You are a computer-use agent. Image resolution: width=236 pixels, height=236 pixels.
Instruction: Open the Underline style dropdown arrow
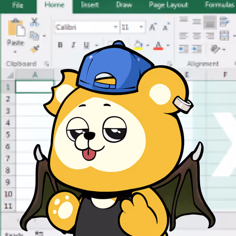click(x=97, y=45)
